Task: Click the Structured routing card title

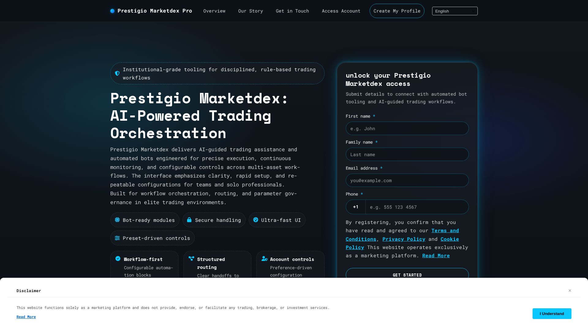Action: click(211, 263)
